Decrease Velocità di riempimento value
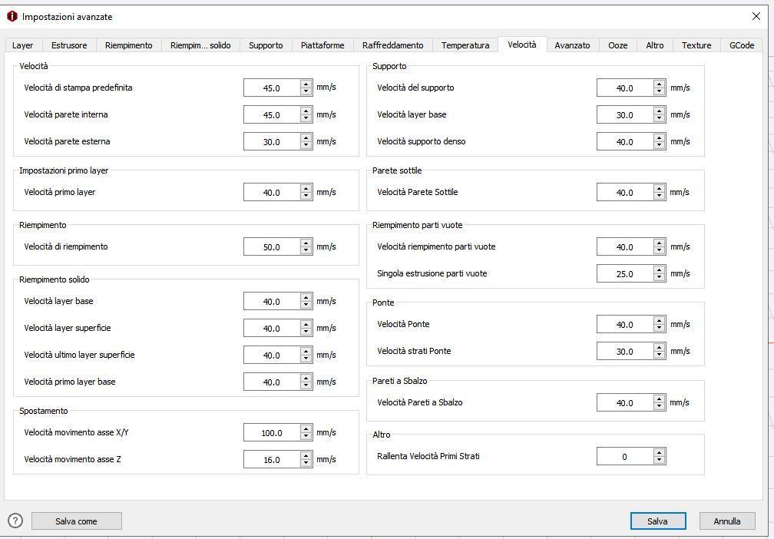 click(306, 251)
